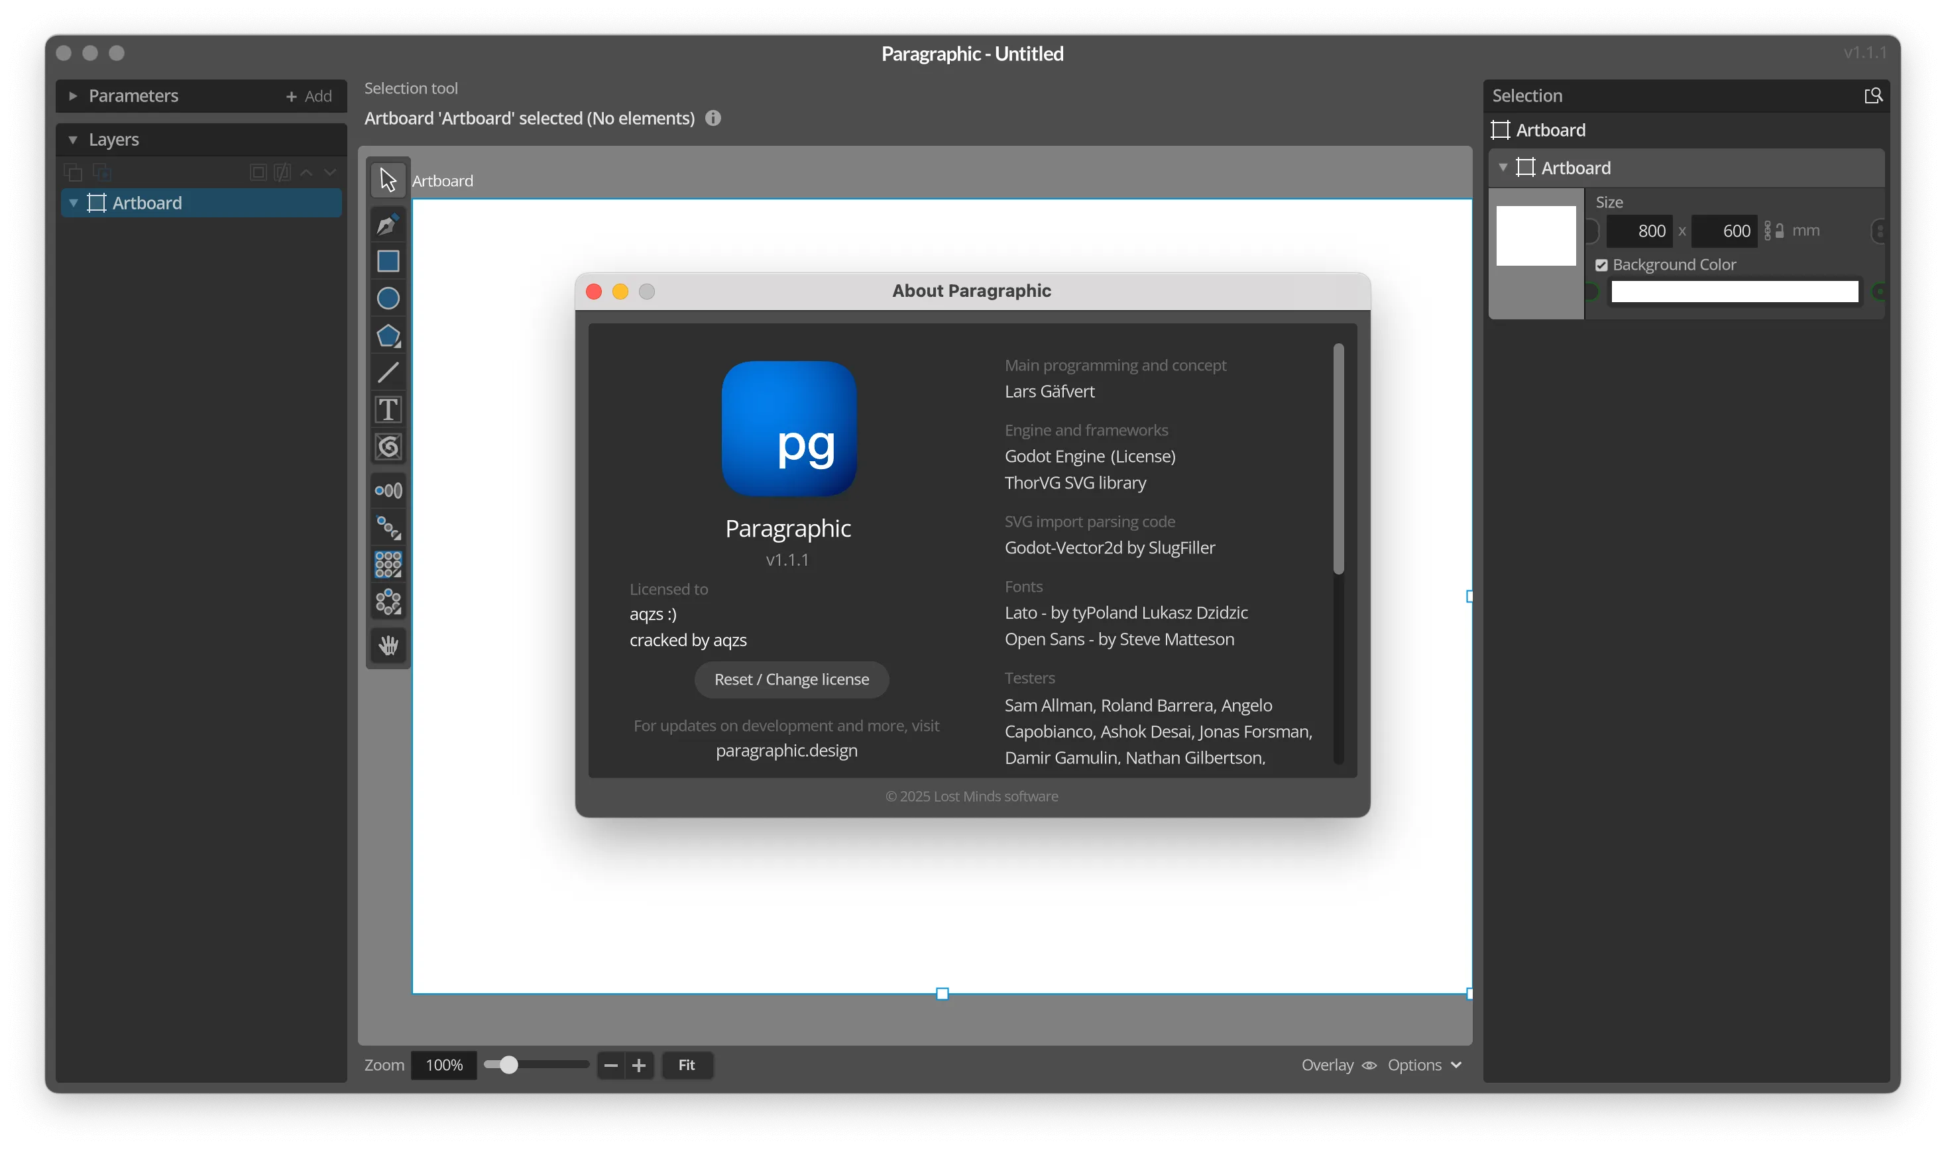Enable the Background Color checkbox
Image resolution: width=1946 pixels, height=1149 pixels.
(1603, 264)
